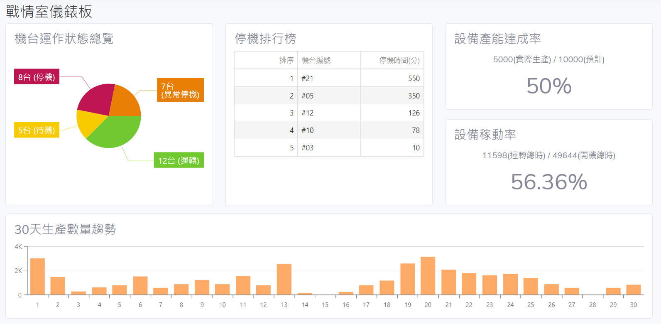Screen dimensions: 661x324
Task: Click the 30天生產數量趨勢 chart title
Action: coord(65,229)
